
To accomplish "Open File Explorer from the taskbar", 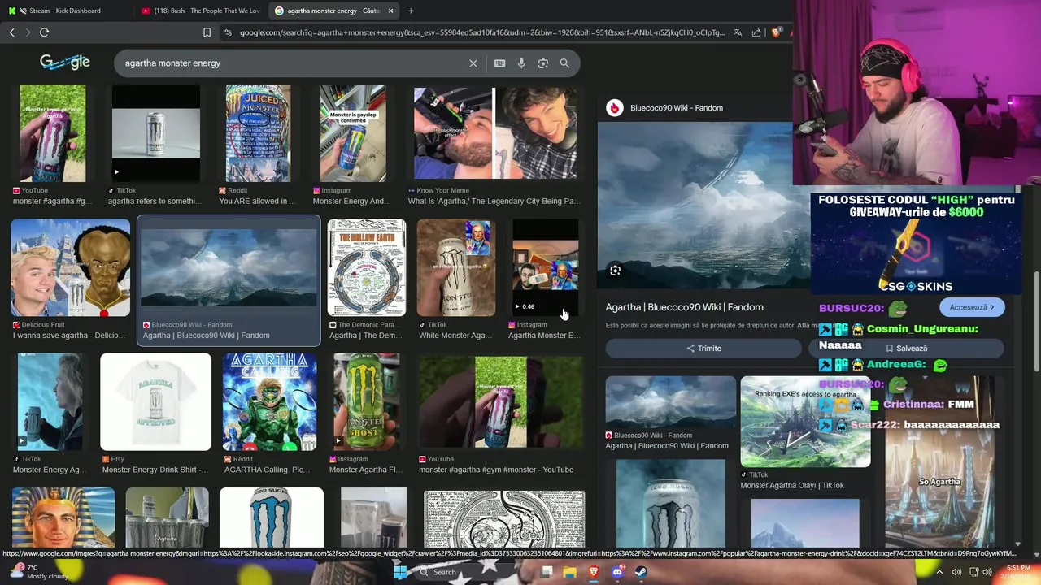I will click(570, 572).
